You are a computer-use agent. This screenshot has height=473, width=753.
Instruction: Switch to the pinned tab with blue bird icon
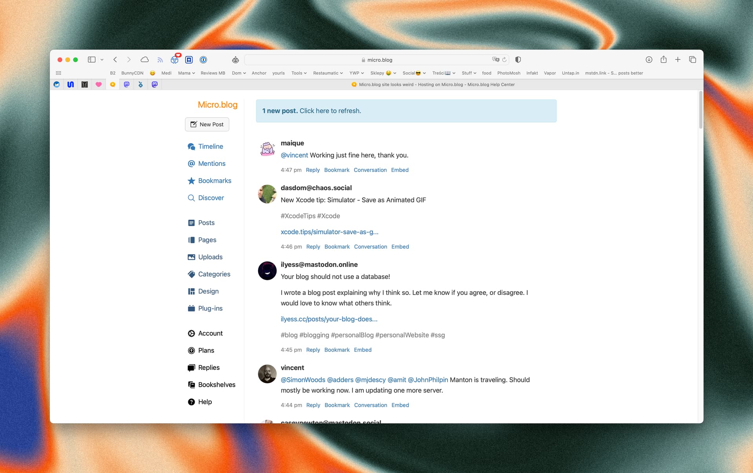pyautogui.click(x=57, y=84)
